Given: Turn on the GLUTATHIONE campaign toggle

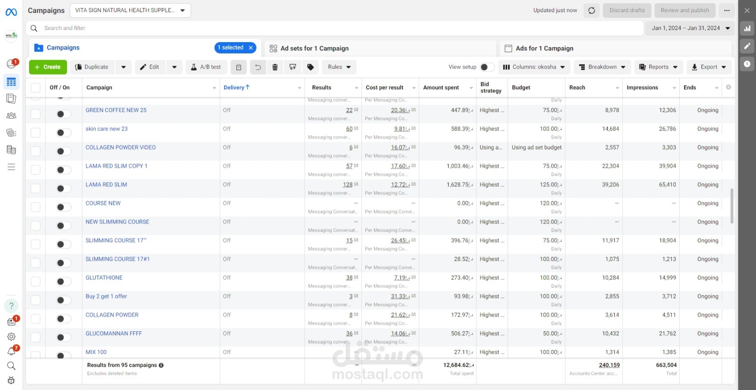Looking at the screenshot, I should pyautogui.click(x=64, y=282).
